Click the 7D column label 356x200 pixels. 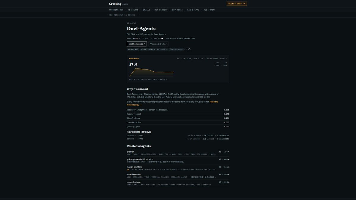coord(225,63)
